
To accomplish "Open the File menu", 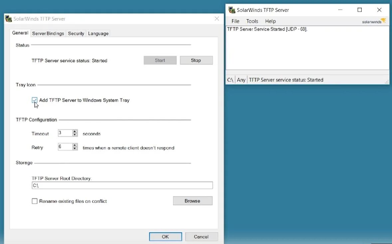I will [235, 21].
